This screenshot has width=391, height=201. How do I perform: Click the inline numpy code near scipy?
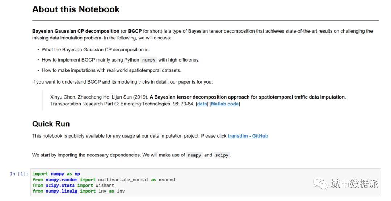(194, 155)
